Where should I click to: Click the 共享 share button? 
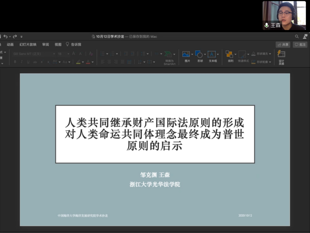(x=283, y=45)
